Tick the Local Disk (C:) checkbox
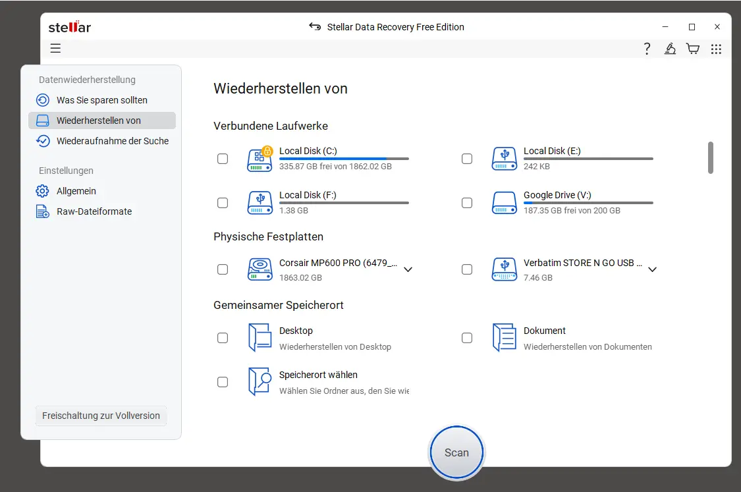 223,159
